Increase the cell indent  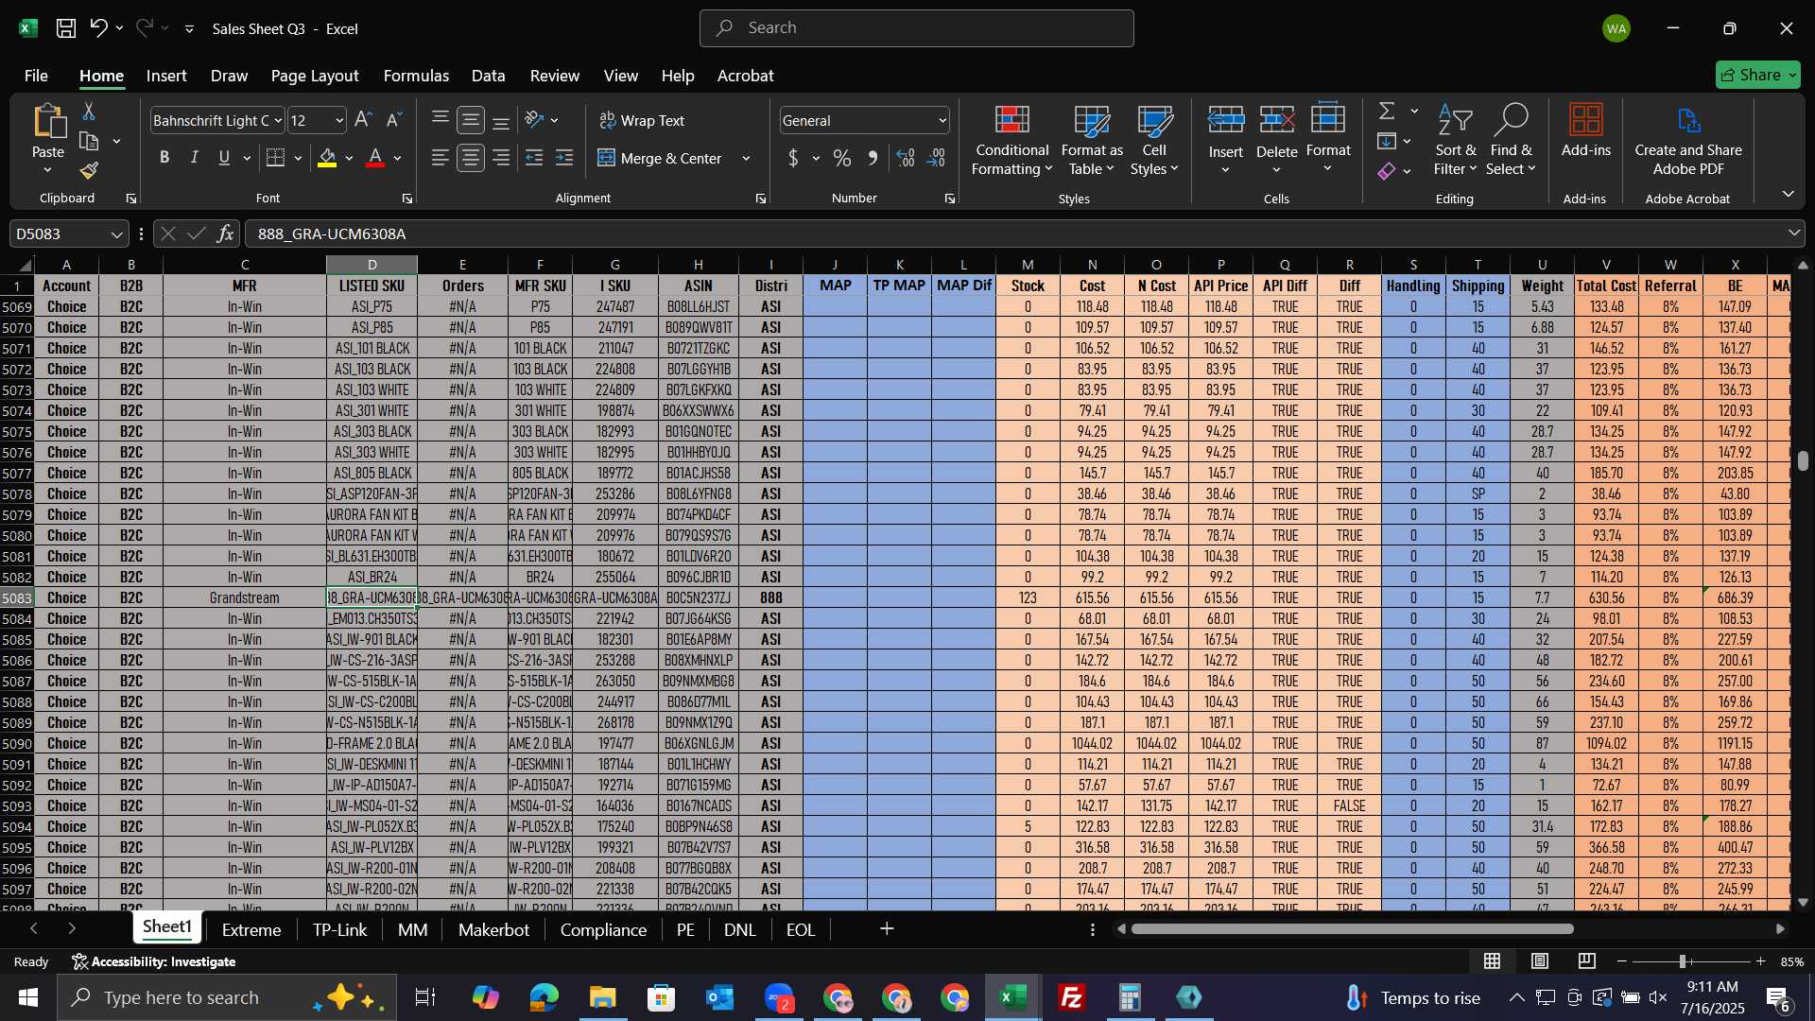click(x=564, y=158)
